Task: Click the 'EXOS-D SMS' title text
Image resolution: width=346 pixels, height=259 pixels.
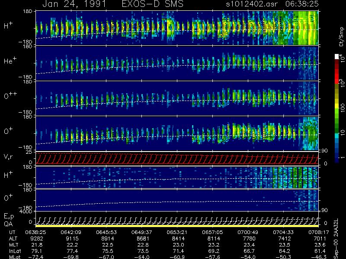Action: coord(153,4)
